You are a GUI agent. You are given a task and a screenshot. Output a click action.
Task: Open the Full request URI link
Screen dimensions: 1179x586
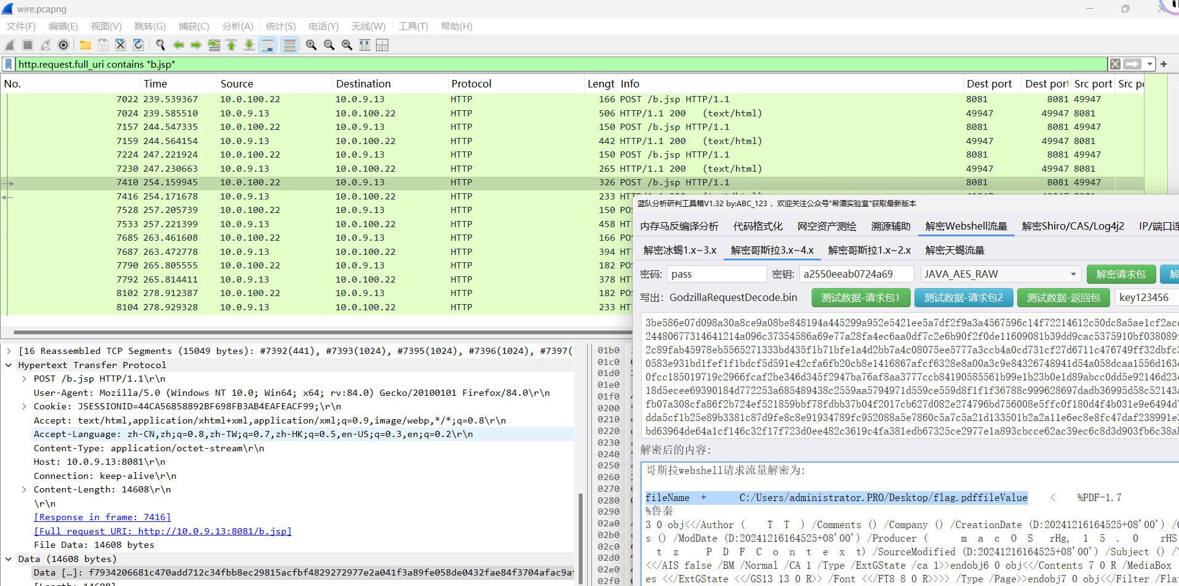(x=162, y=531)
